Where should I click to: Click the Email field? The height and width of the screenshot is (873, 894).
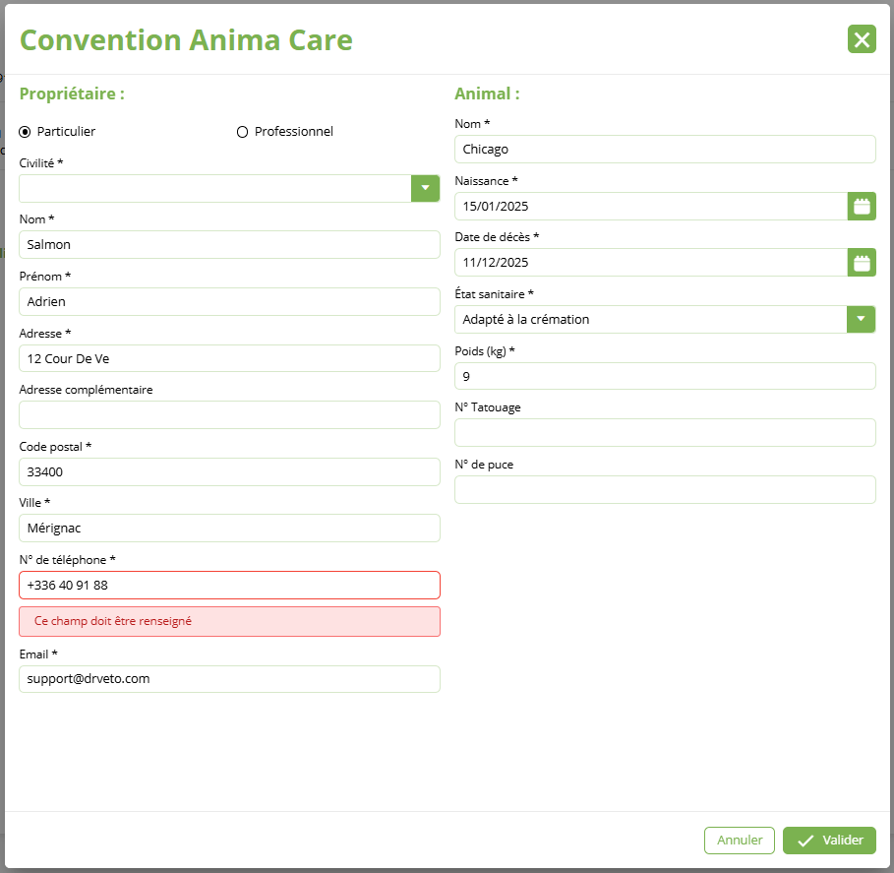[229, 679]
